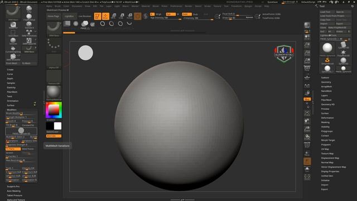Image resolution: width=357 pixels, height=201 pixels.
Task: Toggle the Weld Points button
Action: pos(28,149)
